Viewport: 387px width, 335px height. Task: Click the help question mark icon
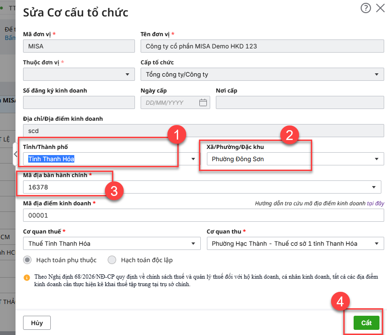pyautogui.click(x=365, y=8)
